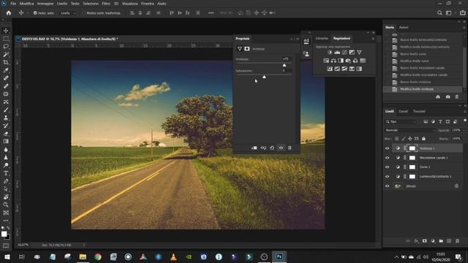Open the Immagine menu
The width and height of the screenshot is (468, 263).
pos(45,4)
